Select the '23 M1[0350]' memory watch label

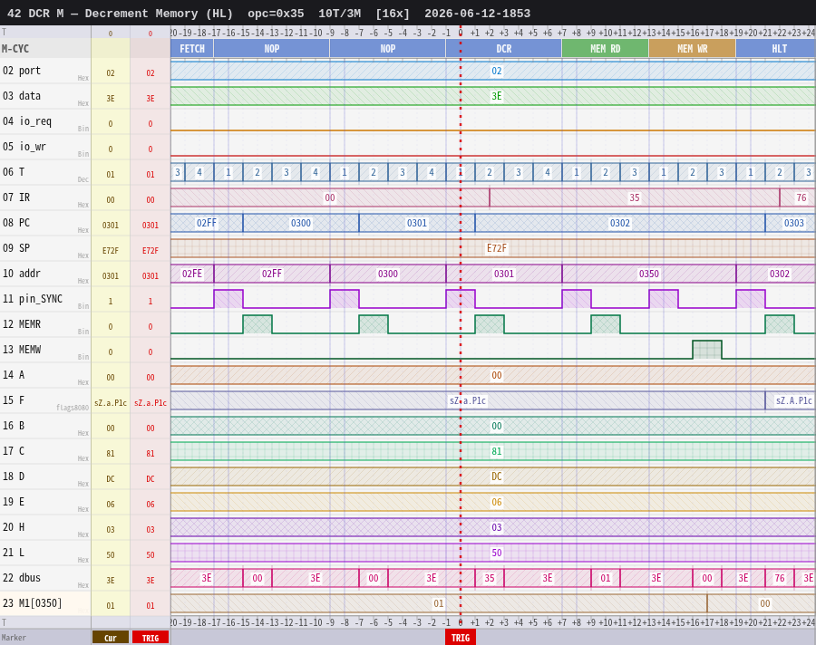(33, 603)
